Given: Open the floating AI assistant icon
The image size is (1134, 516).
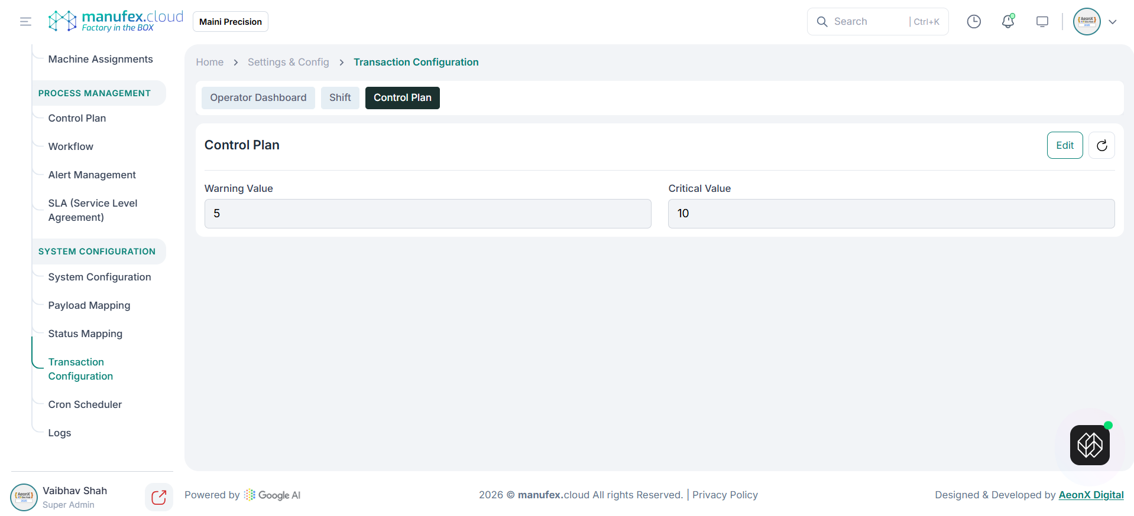Looking at the screenshot, I should [1090, 445].
